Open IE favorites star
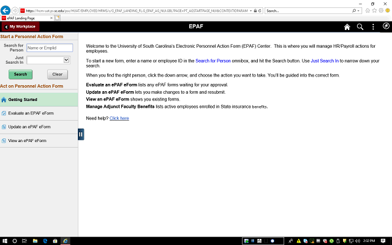The width and height of the screenshot is (392, 245). [x=374, y=10]
